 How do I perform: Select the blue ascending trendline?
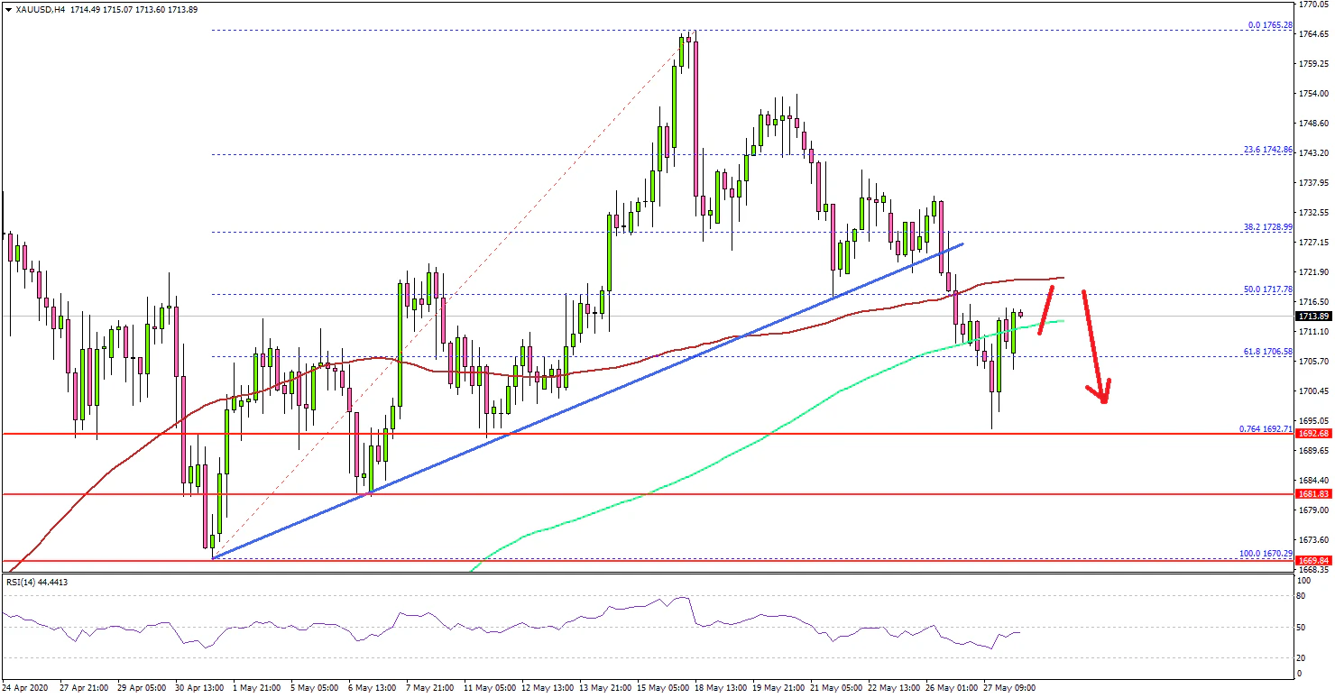tap(586, 401)
